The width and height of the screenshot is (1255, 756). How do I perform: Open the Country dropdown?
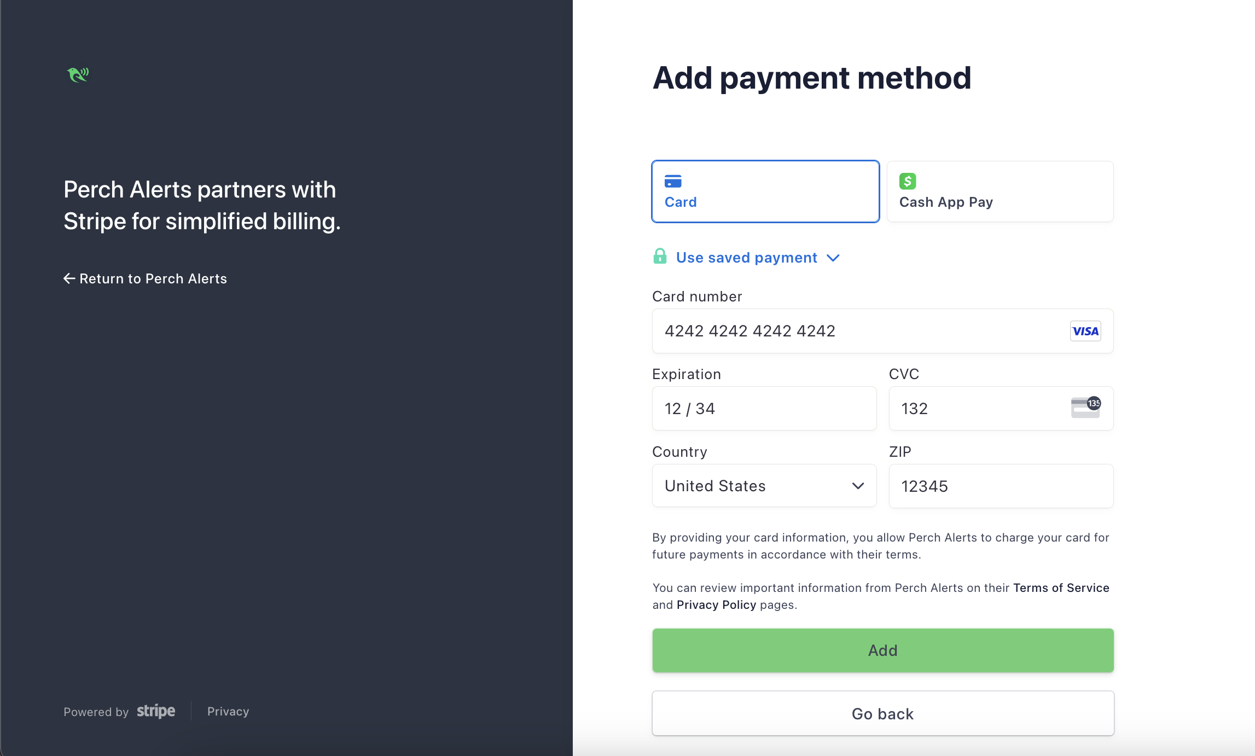point(764,486)
